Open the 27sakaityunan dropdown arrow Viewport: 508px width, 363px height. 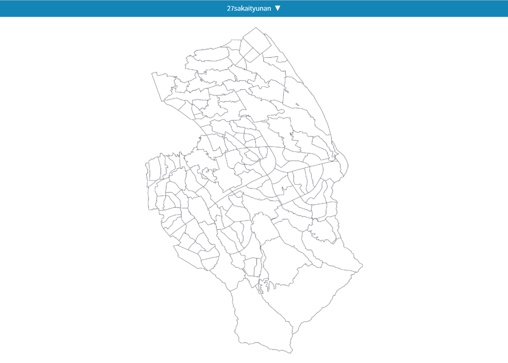[278, 8]
